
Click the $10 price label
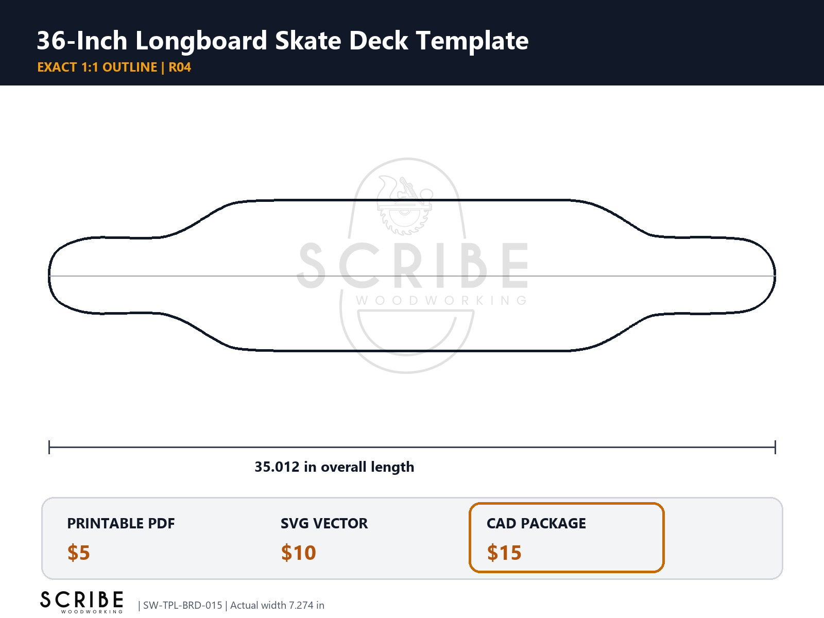pos(299,553)
